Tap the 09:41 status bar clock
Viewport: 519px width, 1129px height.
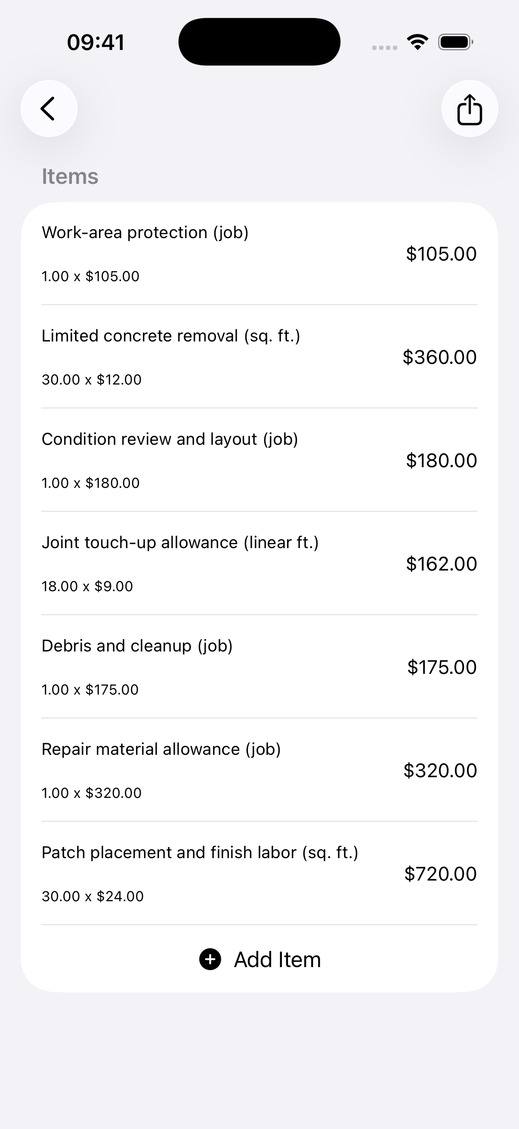click(96, 43)
